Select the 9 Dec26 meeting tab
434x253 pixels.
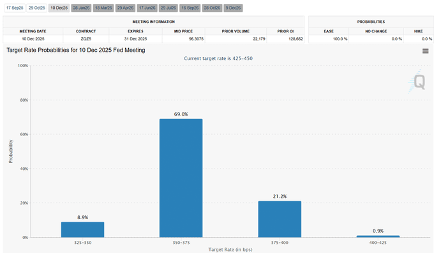click(233, 8)
